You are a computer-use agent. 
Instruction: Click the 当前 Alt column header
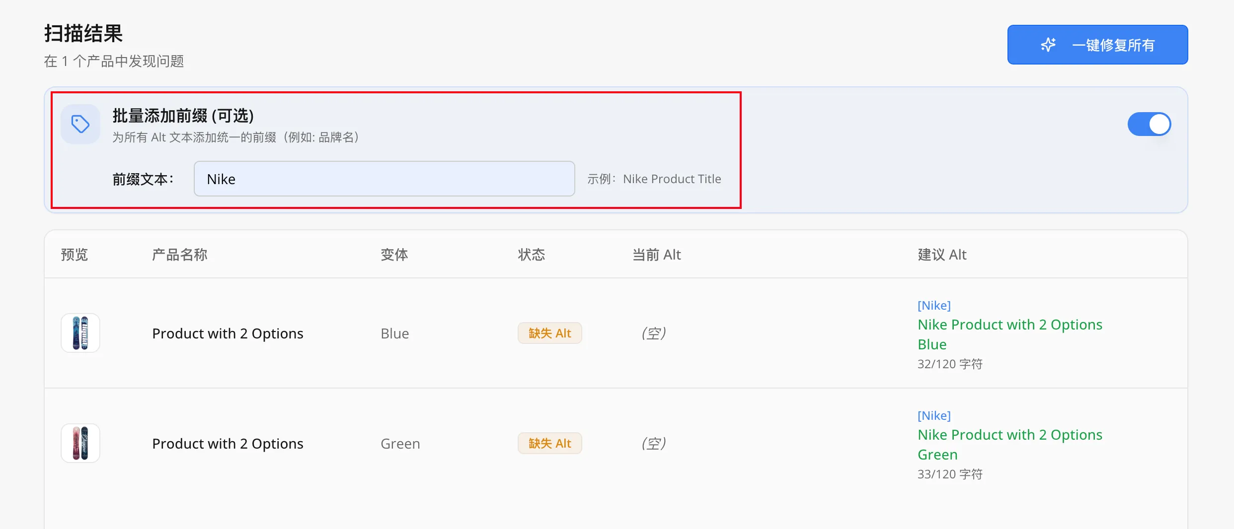[x=656, y=255]
